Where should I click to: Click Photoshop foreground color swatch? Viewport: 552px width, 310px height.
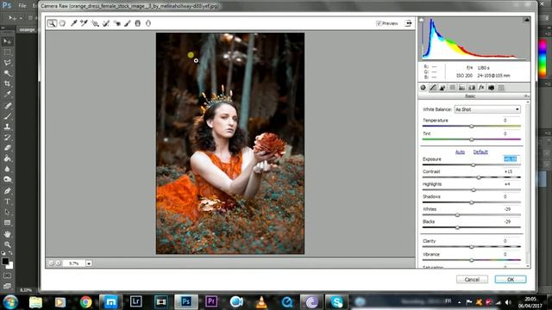coord(5,261)
